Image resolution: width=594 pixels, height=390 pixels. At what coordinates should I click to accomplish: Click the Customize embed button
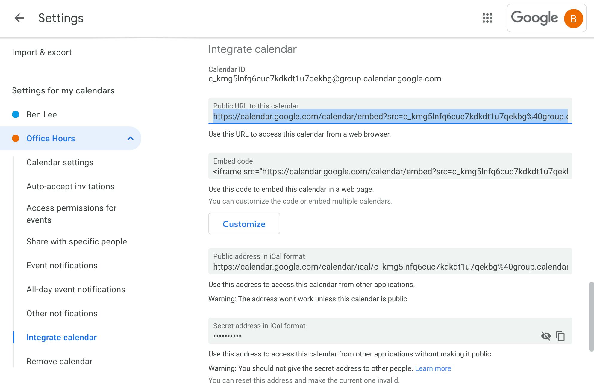tap(244, 223)
